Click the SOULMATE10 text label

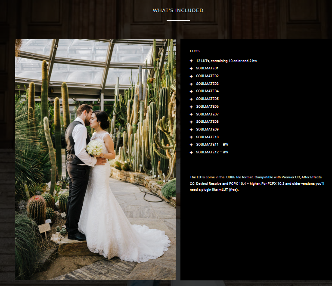tap(207, 137)
